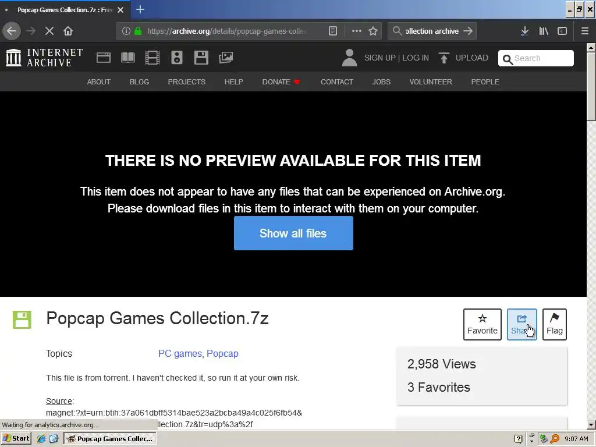Open BLOG in the navigation bar
This screenshot has width=596, height=447.
click(x=139, y=81)
